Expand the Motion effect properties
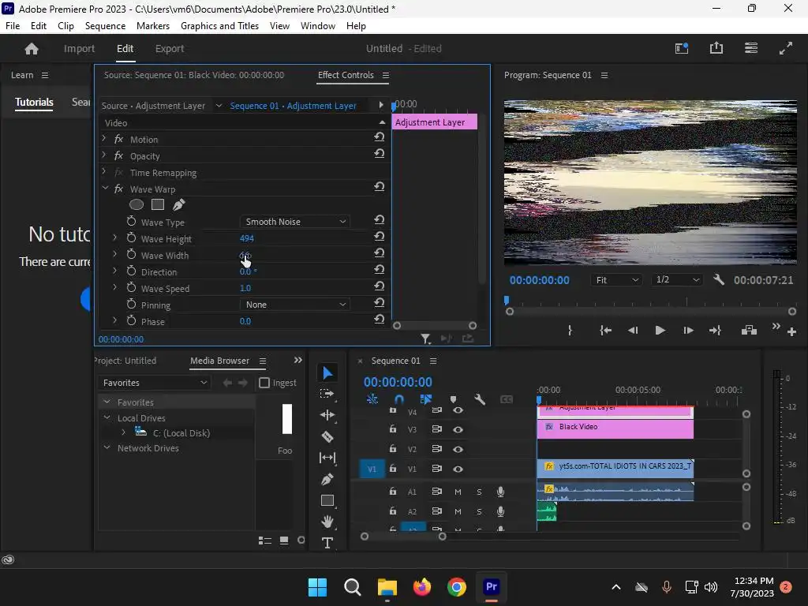 pos(103,139)
